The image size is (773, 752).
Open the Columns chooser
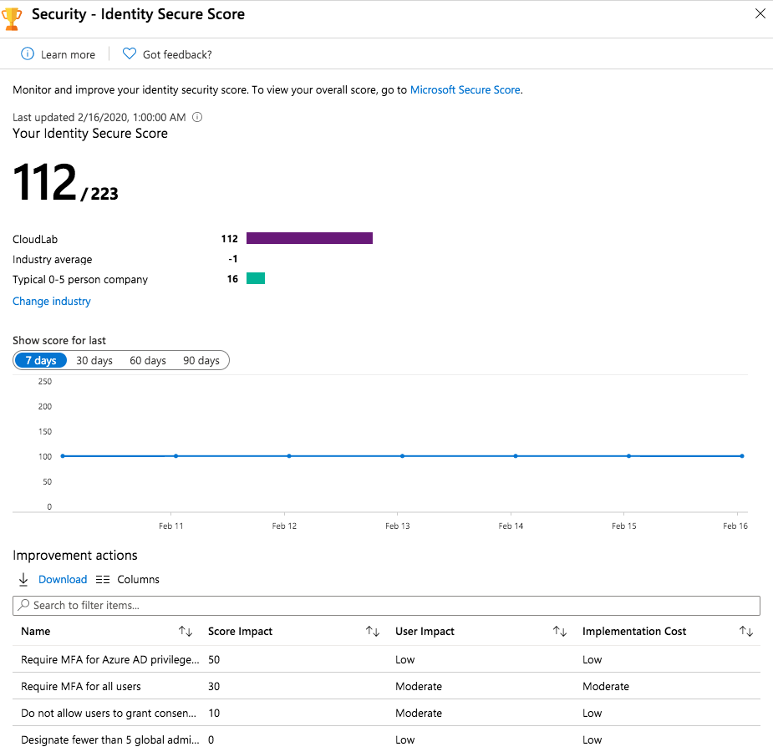(138, 580)
